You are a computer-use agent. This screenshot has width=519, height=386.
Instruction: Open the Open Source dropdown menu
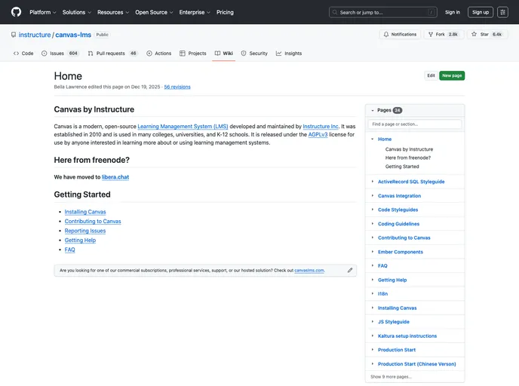point(154,12)
